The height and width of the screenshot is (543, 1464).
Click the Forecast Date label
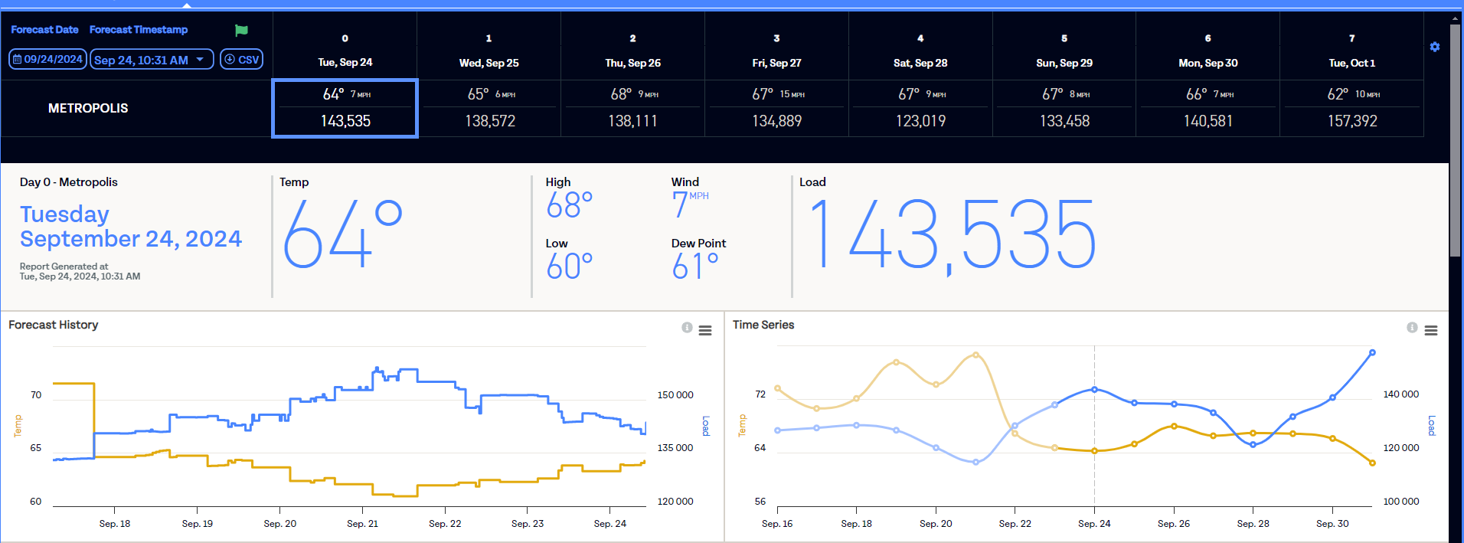[44, 30]
